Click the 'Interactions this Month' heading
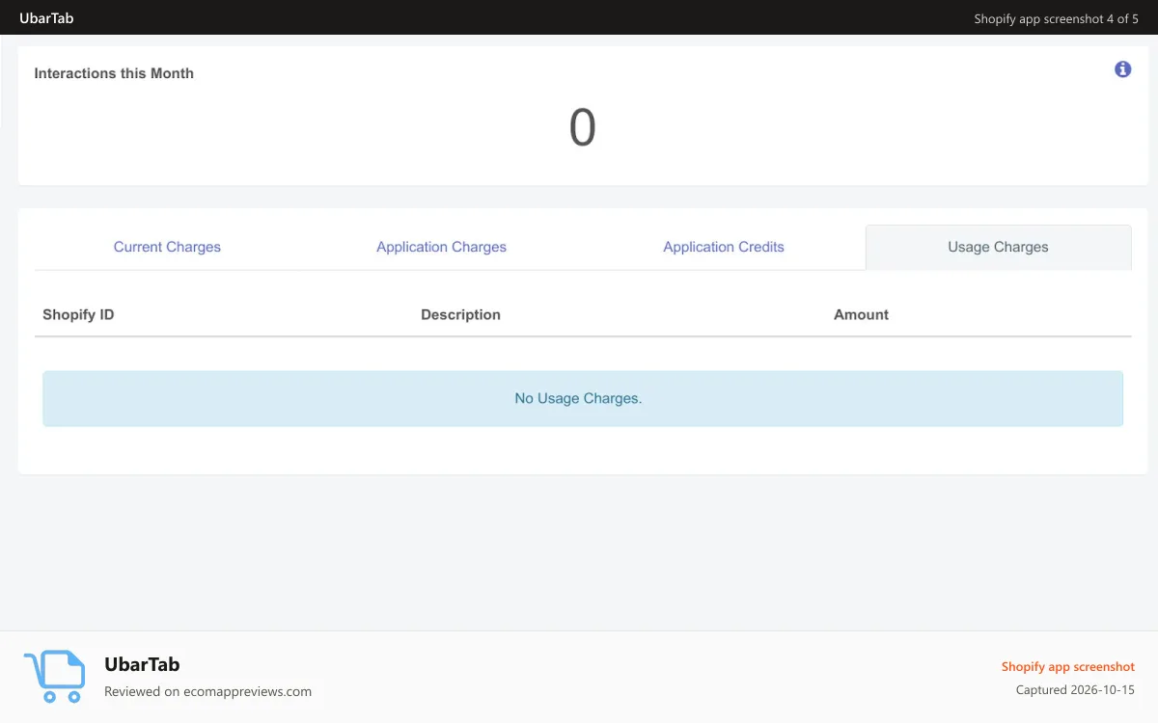The height and width of the screenshot is (723, 1158). (114, 73)
